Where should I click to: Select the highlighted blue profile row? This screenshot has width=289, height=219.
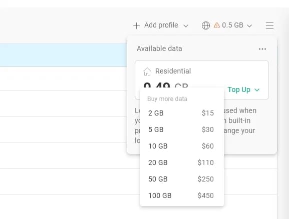point(63,55)
